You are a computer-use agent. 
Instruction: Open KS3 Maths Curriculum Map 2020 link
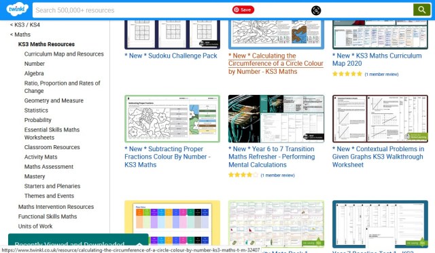pos(377,60)
